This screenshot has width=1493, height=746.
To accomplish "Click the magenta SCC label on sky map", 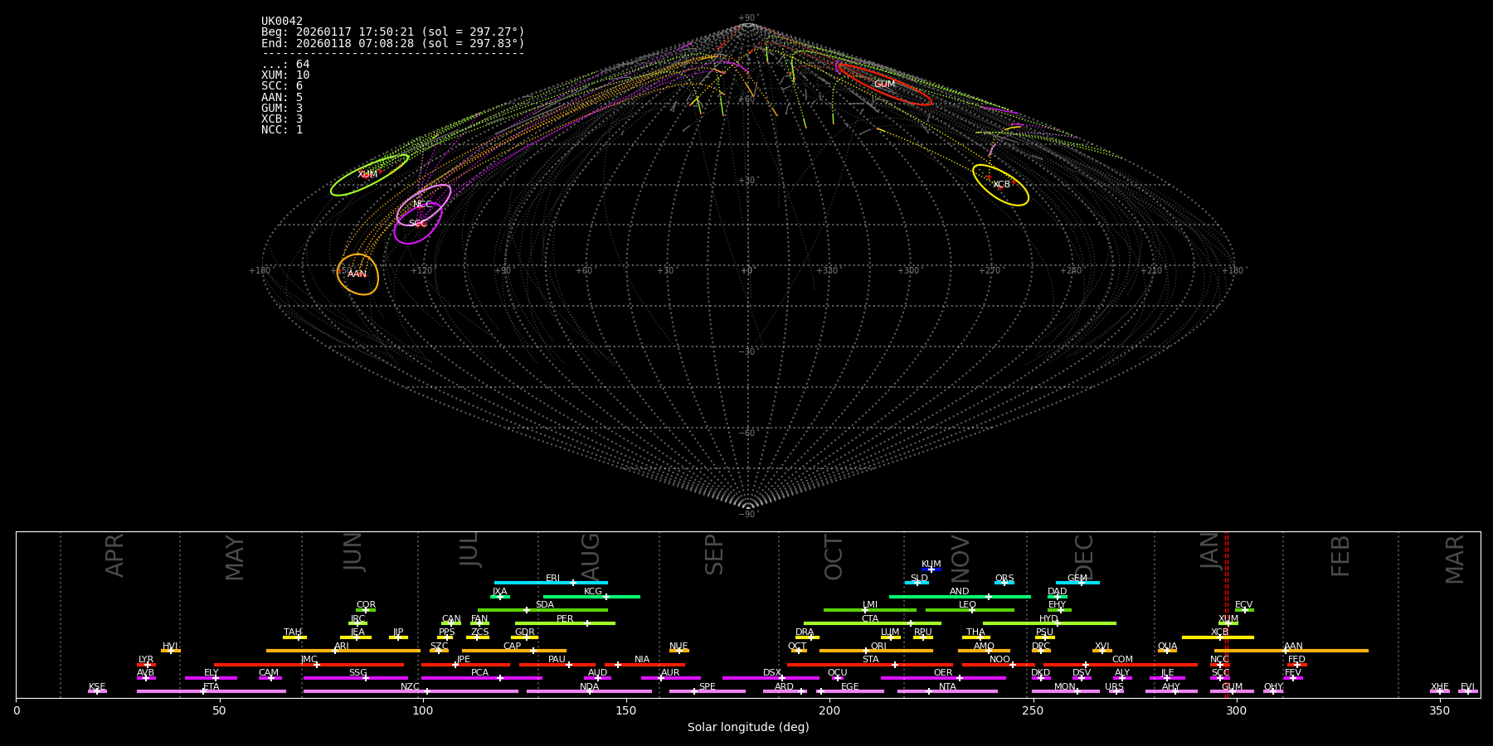I will pos(418,224).
